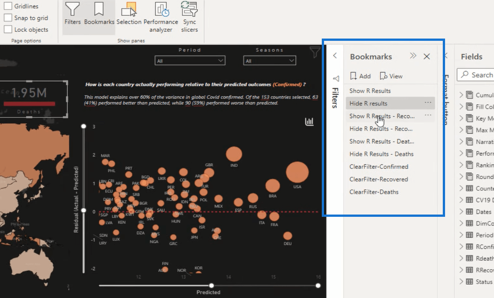Screen dimensions: 494x298
Task: Expand the Period table in Fields
Action: click(x=461, y=235)
